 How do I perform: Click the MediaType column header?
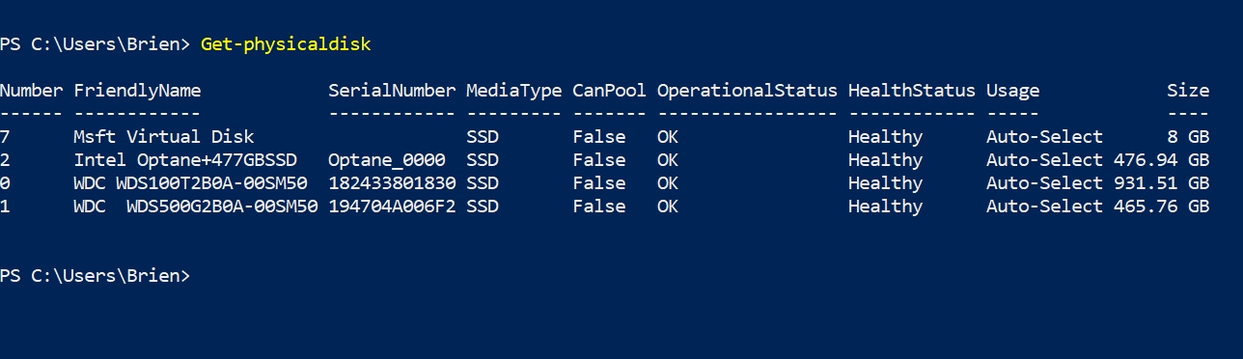click(x=513, y=91)
